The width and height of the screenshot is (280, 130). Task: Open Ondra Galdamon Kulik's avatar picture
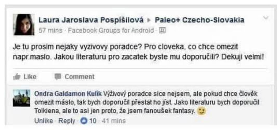(21, 98)
